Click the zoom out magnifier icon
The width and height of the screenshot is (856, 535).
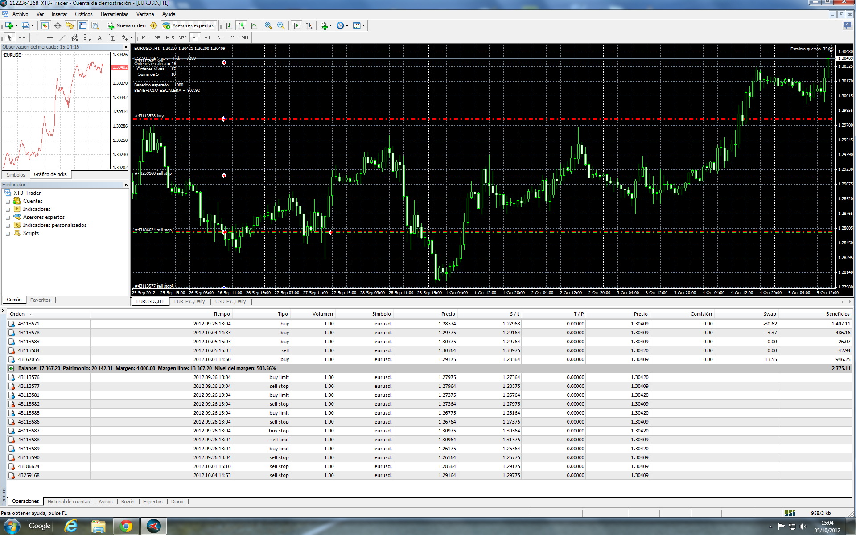tap(281, 25)
